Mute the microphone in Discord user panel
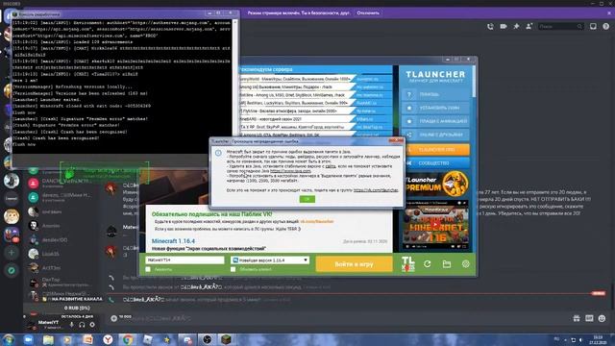615x346 pixels. [71, 325]
